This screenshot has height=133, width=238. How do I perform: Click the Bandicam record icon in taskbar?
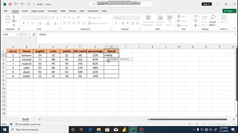[x=141, y=130]
